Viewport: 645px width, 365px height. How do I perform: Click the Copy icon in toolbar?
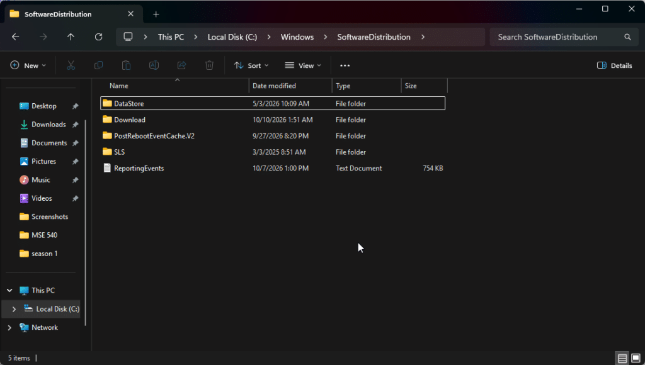99,65
